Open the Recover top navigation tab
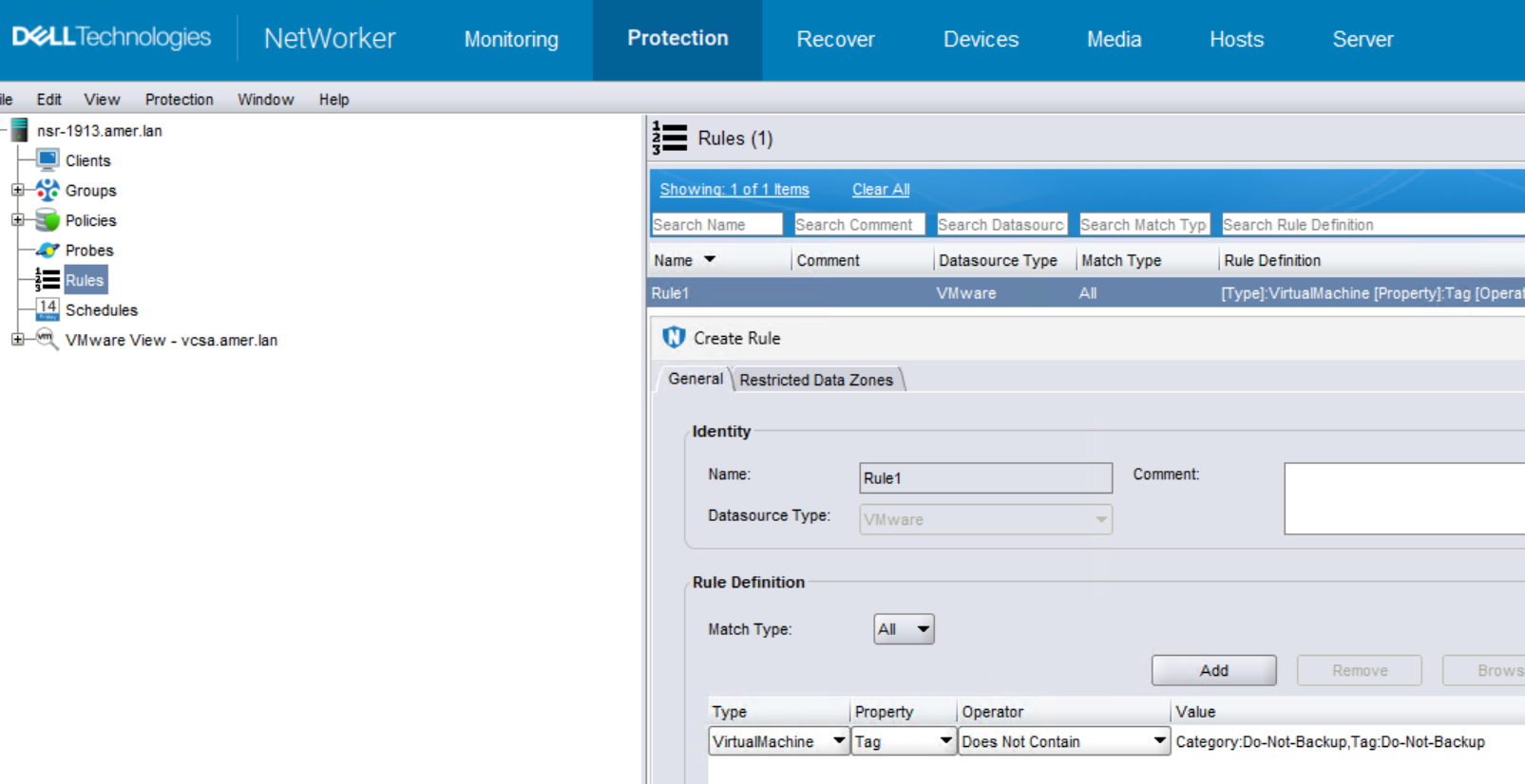 (835, 40)
